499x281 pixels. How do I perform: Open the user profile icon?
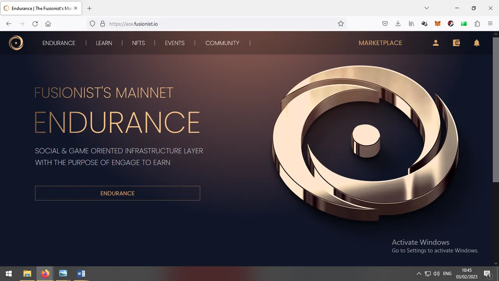point(436,43)
